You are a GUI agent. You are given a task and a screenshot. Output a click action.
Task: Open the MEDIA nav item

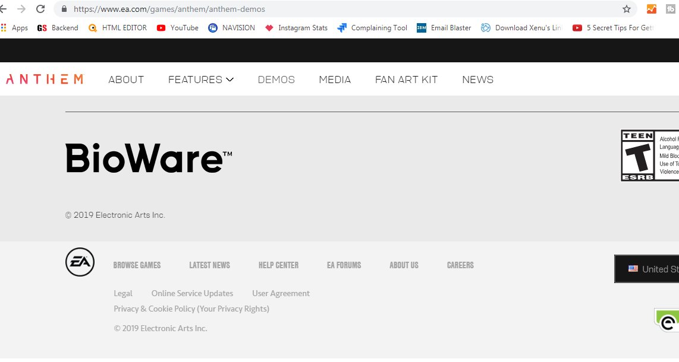point(335,80)
